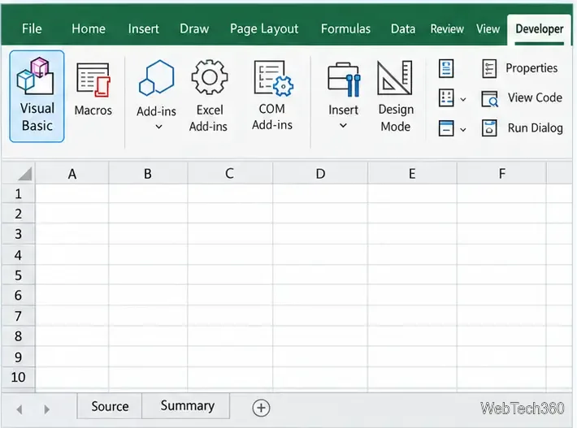Select the Developer tab
The width and height of the screenshot is (577, 428).
(x=539, y=29)
